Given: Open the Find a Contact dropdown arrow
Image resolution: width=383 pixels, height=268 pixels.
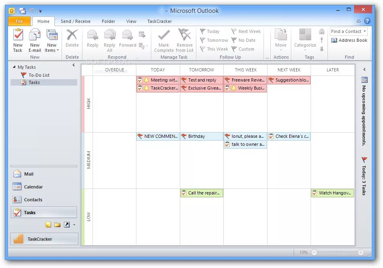Looking at the screenshot, I should pyautogui.click(x=364, y=31).
